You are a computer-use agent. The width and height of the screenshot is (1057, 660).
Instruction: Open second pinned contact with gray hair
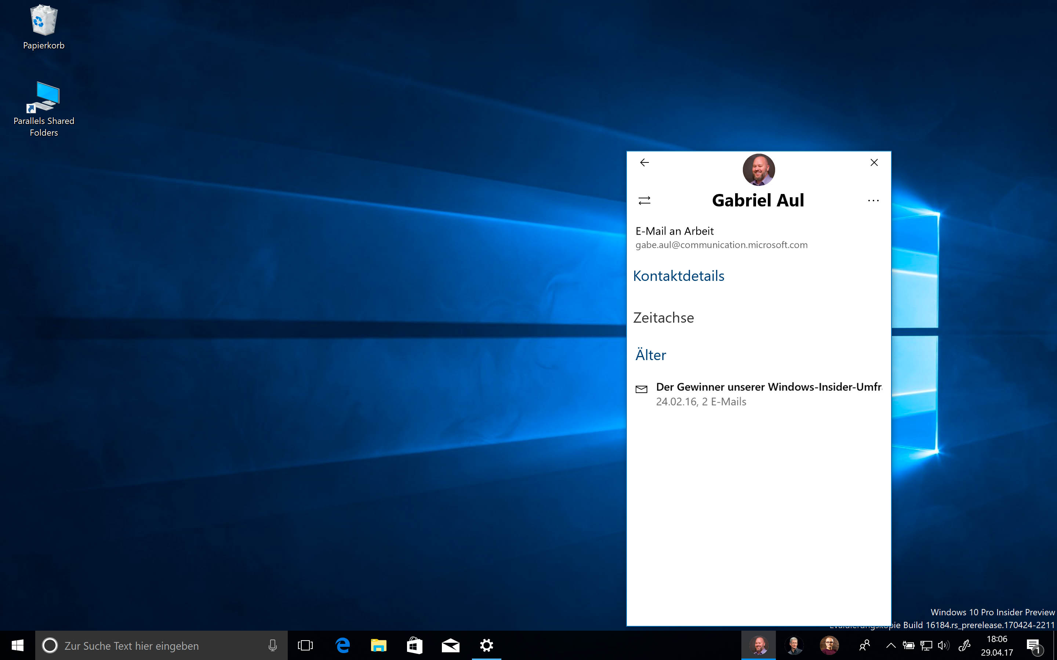coord(794,645)
